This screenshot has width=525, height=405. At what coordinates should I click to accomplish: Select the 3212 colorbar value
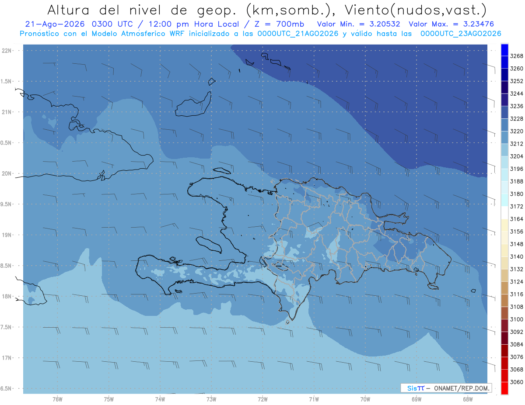tap(517, 144)
